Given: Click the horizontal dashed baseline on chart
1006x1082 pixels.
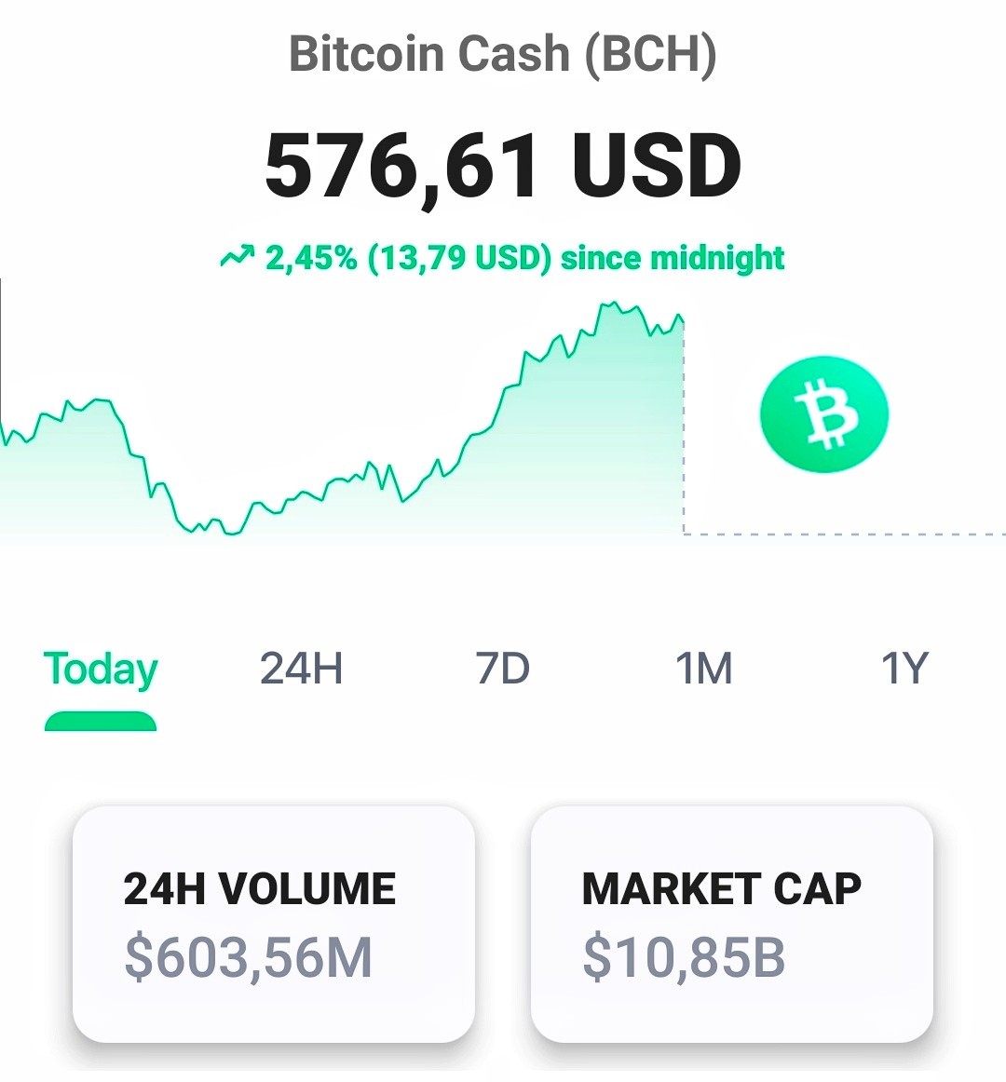Looking at the screenshot, I should pyautogui.click(x=845, y=534).
